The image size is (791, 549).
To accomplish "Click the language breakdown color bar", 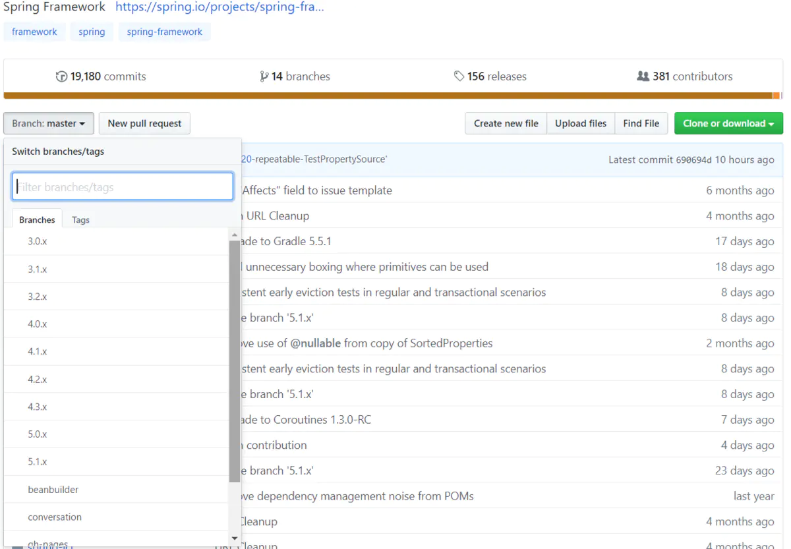I will coord(393,96).
